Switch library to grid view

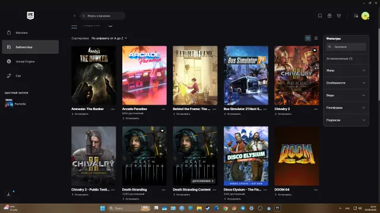[308, 38]
